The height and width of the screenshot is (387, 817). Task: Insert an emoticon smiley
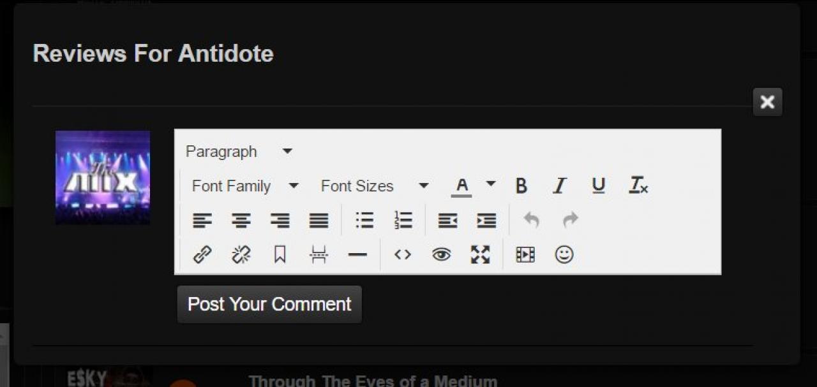(x=564, y=255)
